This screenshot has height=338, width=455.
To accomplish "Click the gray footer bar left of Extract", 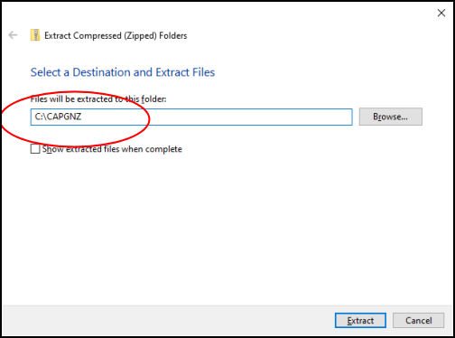I will point(169,321).
